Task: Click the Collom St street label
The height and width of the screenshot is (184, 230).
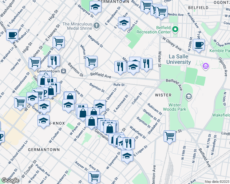Action: coord(137,98)
